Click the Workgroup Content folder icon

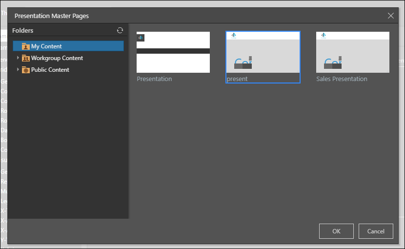pos(26,58)
